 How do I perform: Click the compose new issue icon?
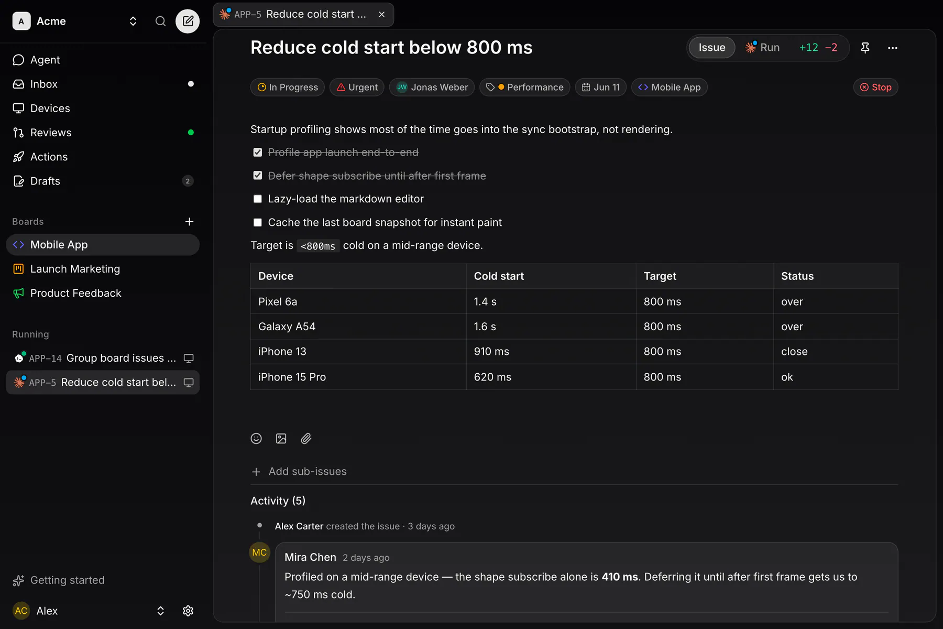188,21
